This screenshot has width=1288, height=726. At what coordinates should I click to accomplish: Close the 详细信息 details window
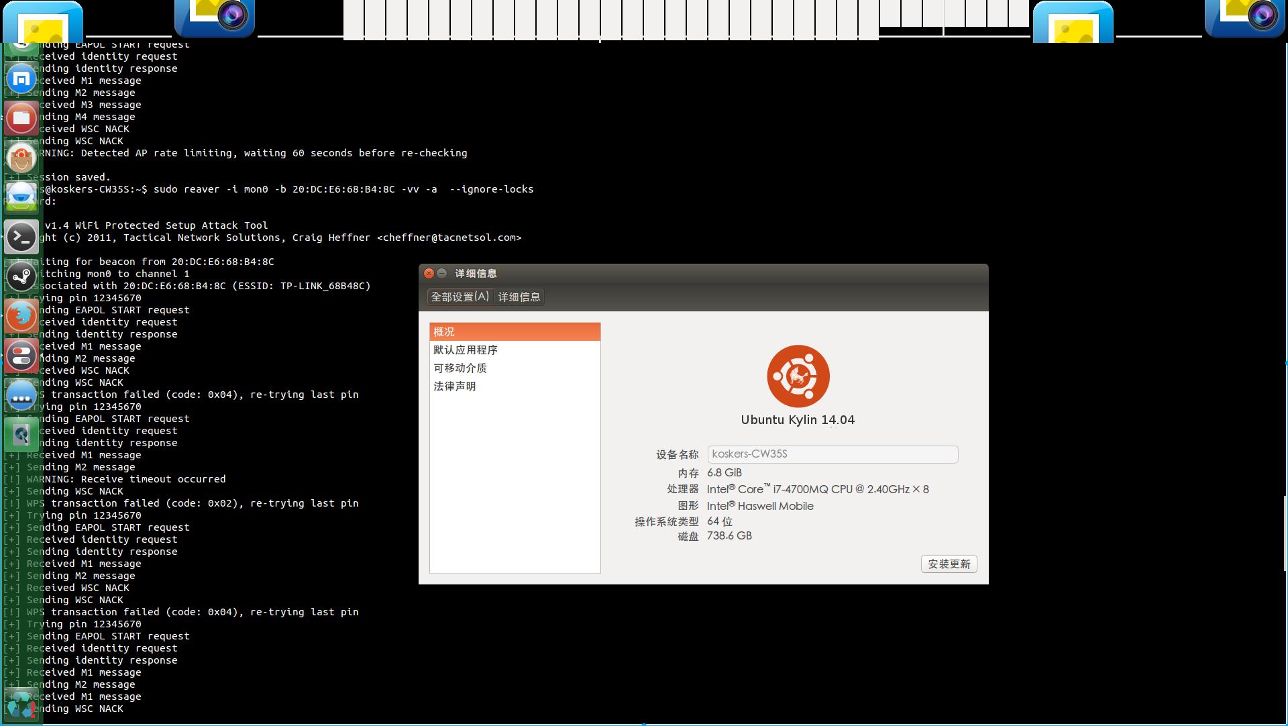point(429,273)
